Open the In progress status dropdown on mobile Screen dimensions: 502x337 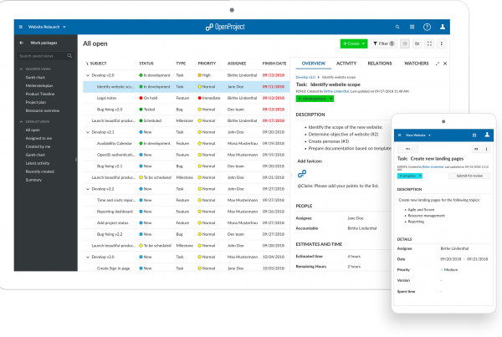click(410, 176)
